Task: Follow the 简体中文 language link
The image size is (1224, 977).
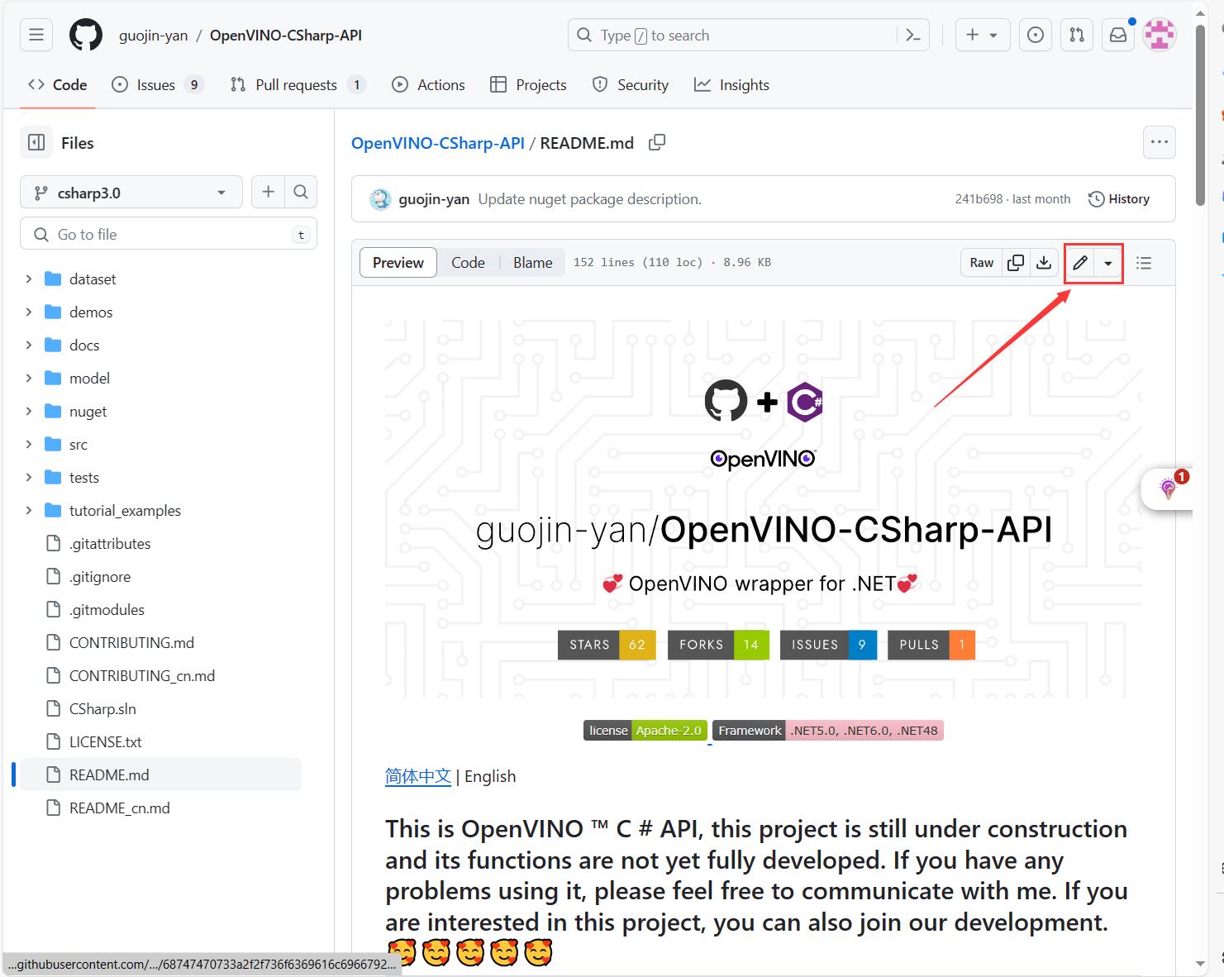Action: (418, 776)
